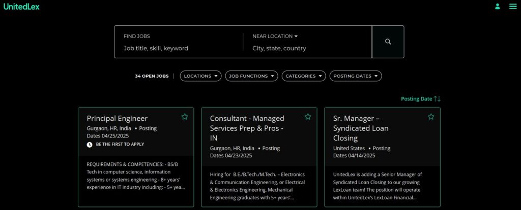Open the Categories filter dropdown
The width and height of the screenshot is (521, 210).
[304, 76]
